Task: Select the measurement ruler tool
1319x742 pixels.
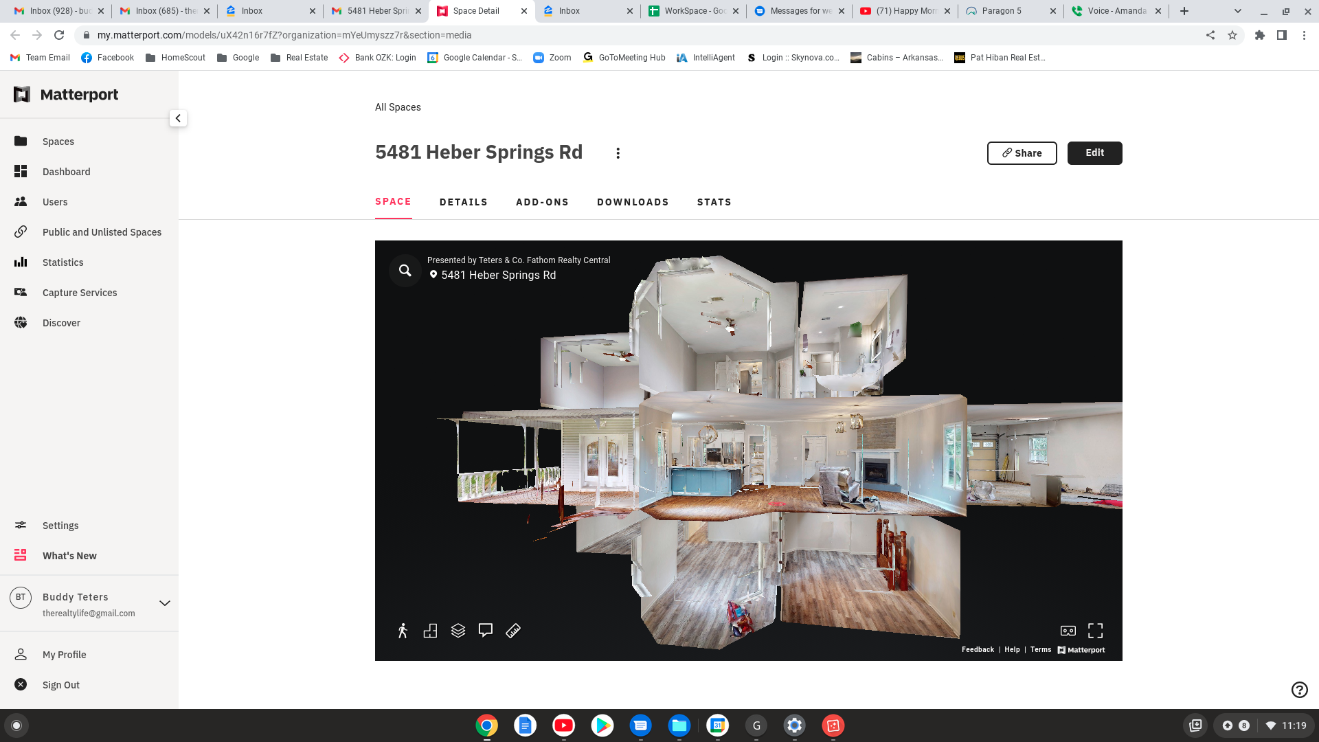Action: 513,631
